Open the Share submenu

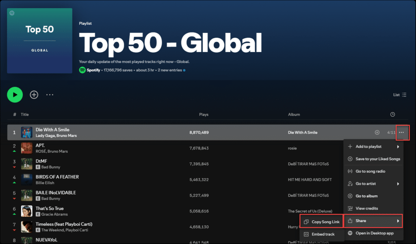pyautogui.click(x=374, y=221)
